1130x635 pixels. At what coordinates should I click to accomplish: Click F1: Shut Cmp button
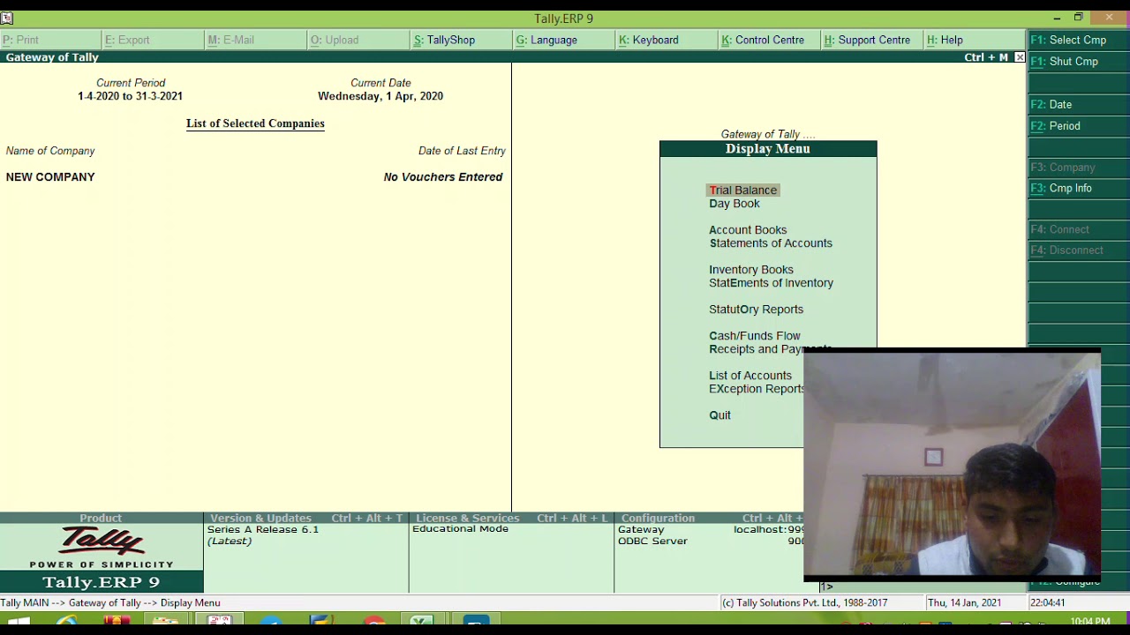tap(1079, 62)
